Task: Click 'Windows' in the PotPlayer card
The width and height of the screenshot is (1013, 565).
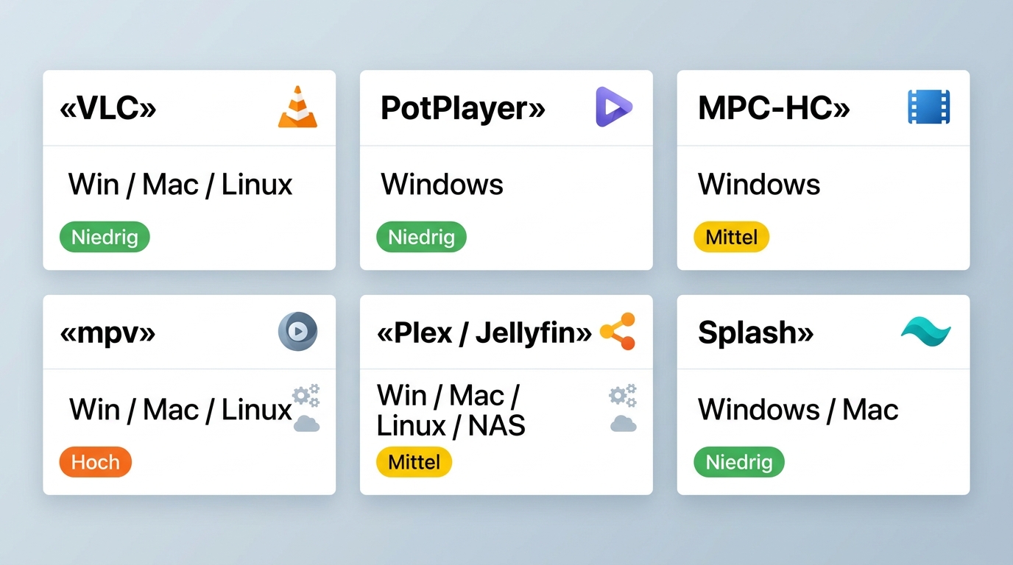Action: click(x=442, y=184)
